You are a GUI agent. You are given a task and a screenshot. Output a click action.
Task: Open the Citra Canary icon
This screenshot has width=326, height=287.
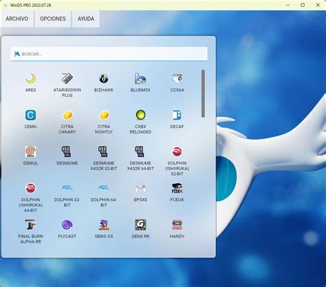pyautogui.click(x=67, y=115)
